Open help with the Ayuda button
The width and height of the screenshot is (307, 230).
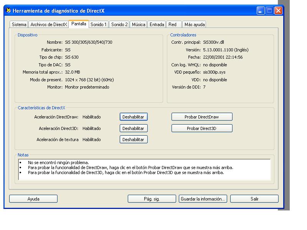33,199
